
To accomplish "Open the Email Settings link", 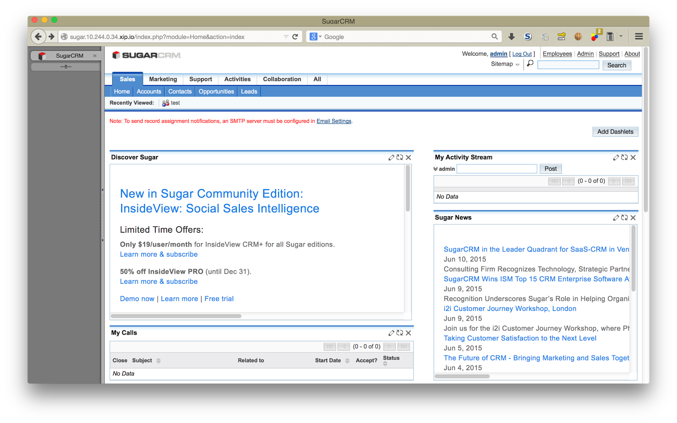I will click(334, 121).
